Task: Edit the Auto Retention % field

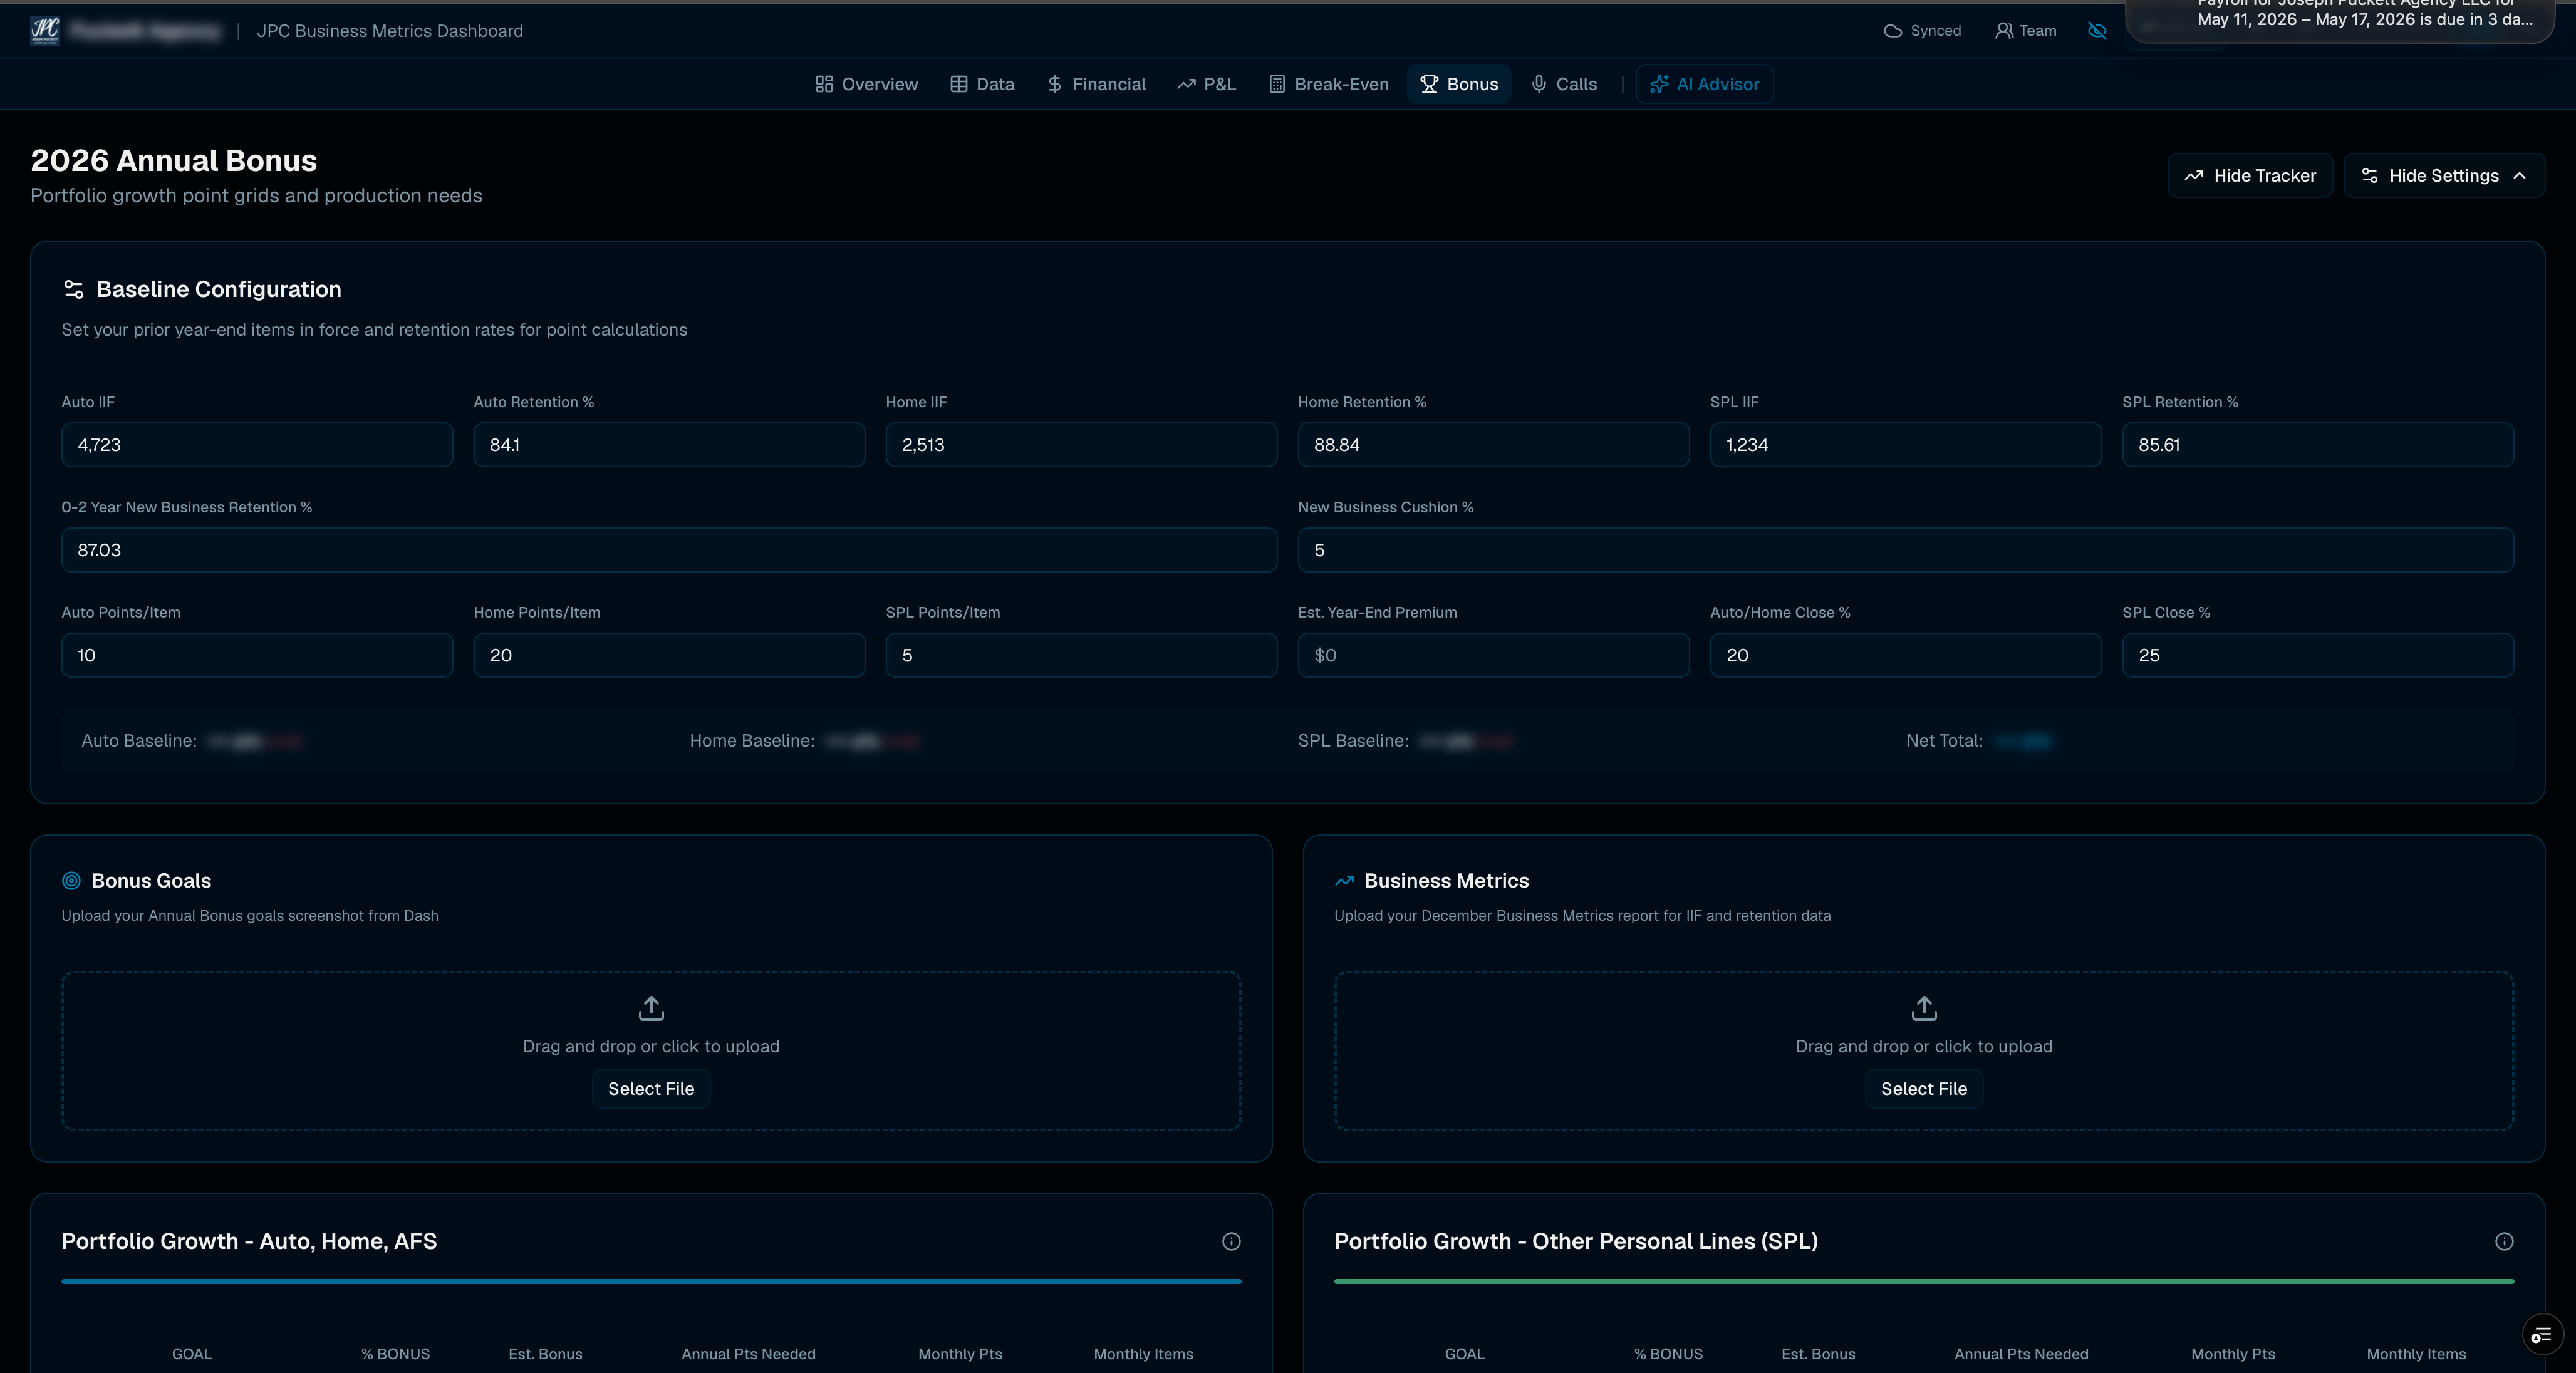Action: coord(669,445)
